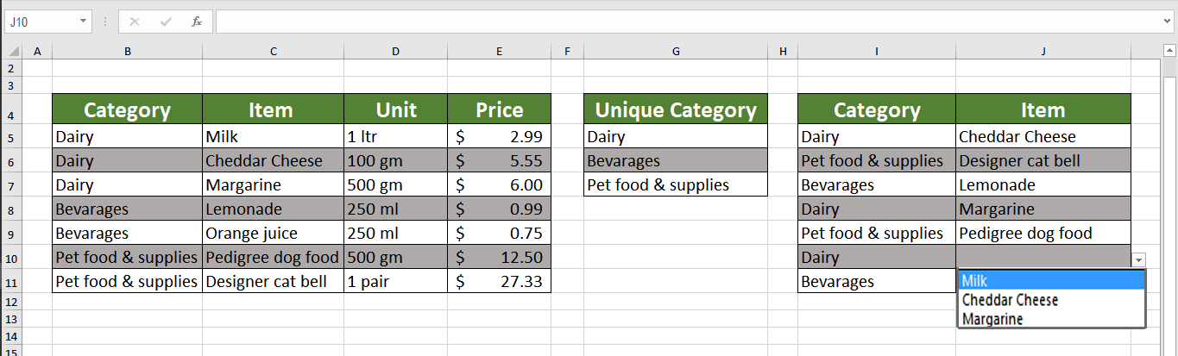Select the Price header cell
The image size is (1178, 356).
click(x=499, y=109)
